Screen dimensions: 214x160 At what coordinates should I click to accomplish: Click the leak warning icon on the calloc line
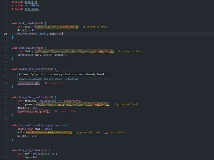(119, 51)
